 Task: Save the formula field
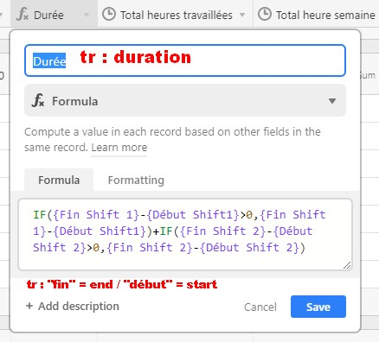318,307
